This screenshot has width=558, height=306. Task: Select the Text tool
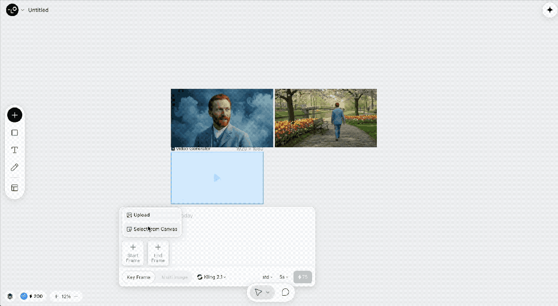coord(14,150)
